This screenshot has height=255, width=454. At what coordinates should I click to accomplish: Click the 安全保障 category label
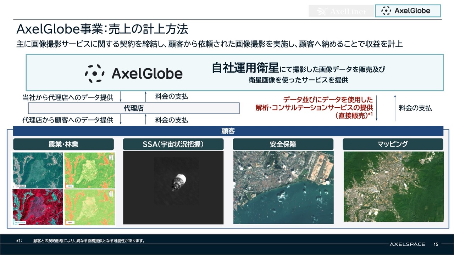tap(283, 144)
